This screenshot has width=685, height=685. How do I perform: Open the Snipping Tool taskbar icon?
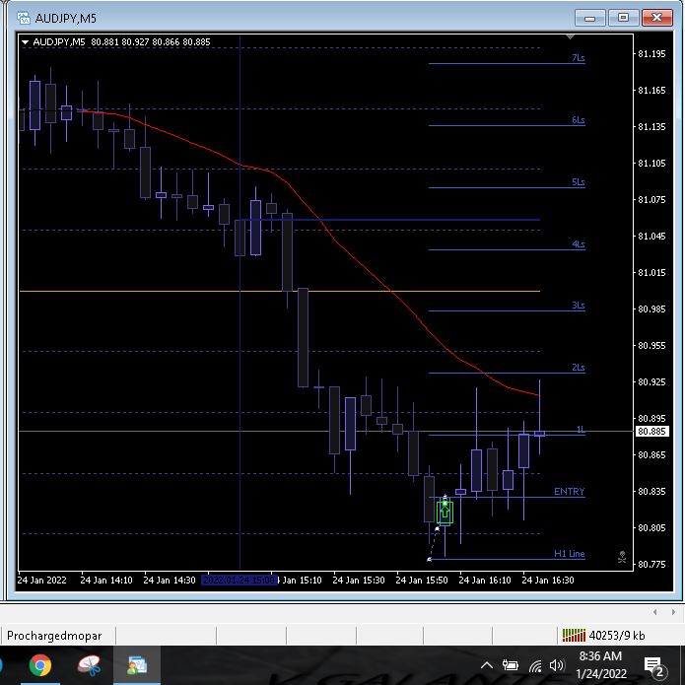(89, 665)
